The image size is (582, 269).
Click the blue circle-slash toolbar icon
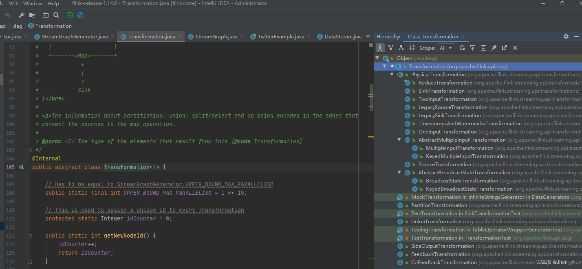click(80, 15)
